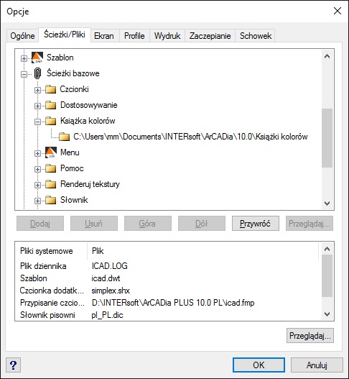Screen dimensions: 349x379
Task: Click the lower Przeglądaj... button
Action: pos(310,336)
